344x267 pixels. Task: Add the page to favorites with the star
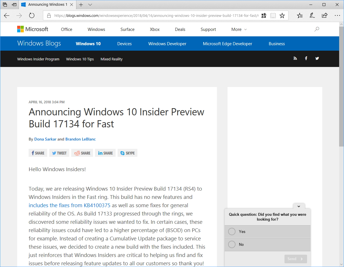click(282, 15)
